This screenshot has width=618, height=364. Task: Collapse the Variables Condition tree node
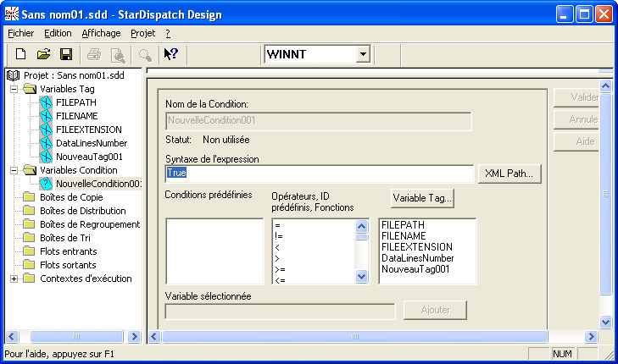(x=14, y=170)
